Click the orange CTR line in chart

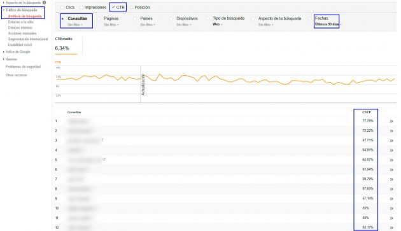[227, 79]
